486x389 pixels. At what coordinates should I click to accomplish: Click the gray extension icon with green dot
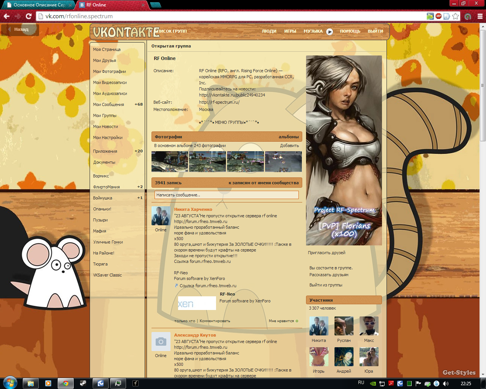(468, 16)
